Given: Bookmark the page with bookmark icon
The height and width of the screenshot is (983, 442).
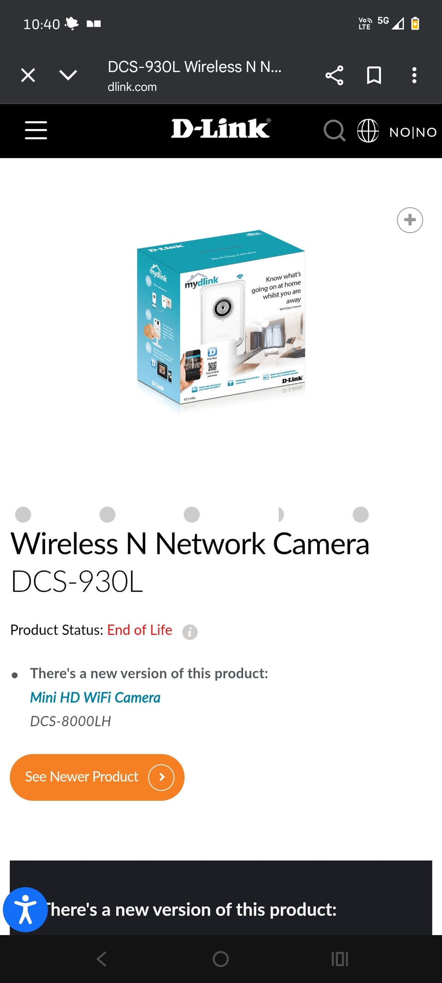Looking at the screenshot, I should click(374, 75).
